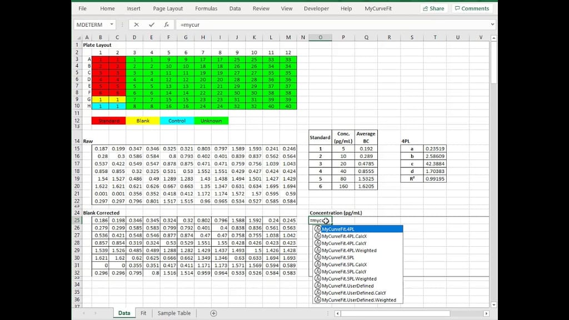Screen dimensions: 569x320
Task: Click sheet tab scroll left arrow
Action: tap(84, 313)
